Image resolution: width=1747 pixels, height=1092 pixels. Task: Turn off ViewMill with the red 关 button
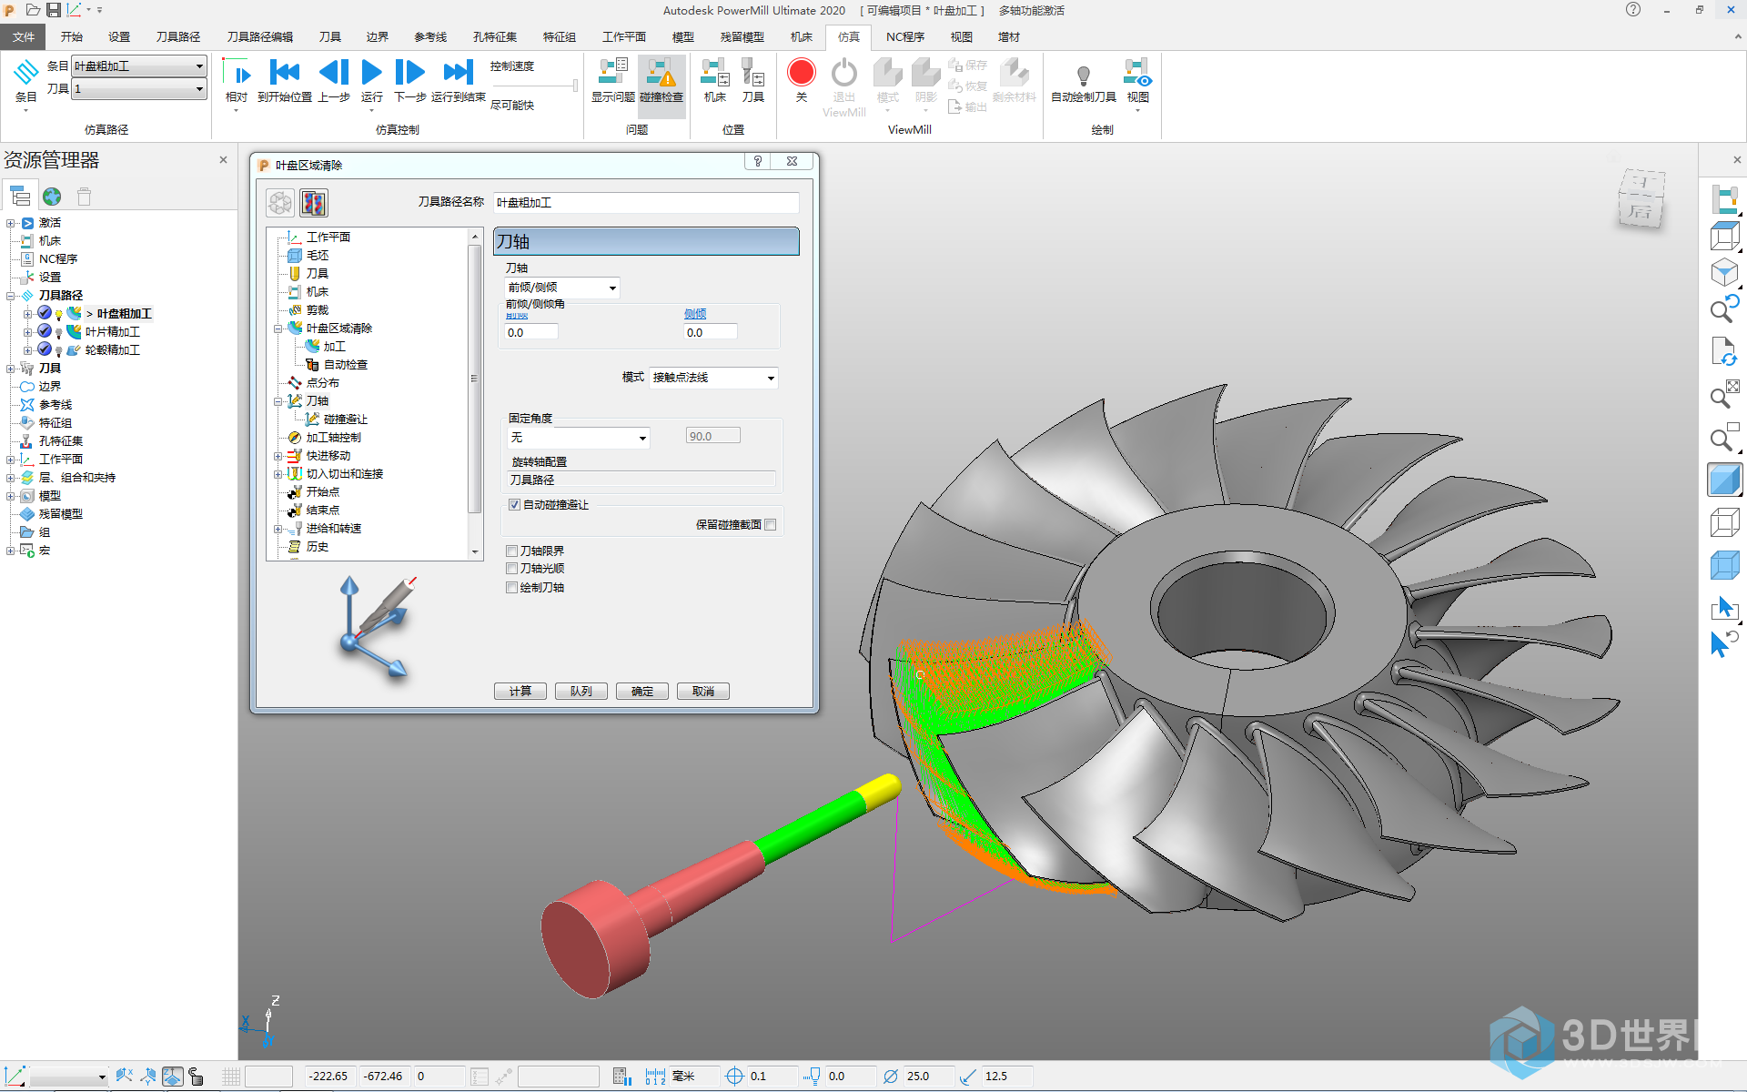coord(801,72)
